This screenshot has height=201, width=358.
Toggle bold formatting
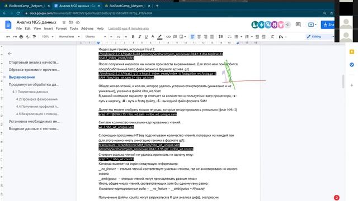[x=133, y=37]
